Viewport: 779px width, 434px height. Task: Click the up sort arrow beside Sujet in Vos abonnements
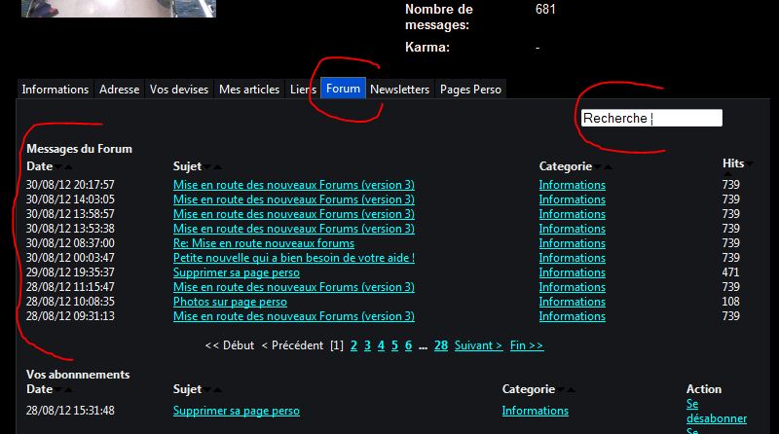coord(217,390)
